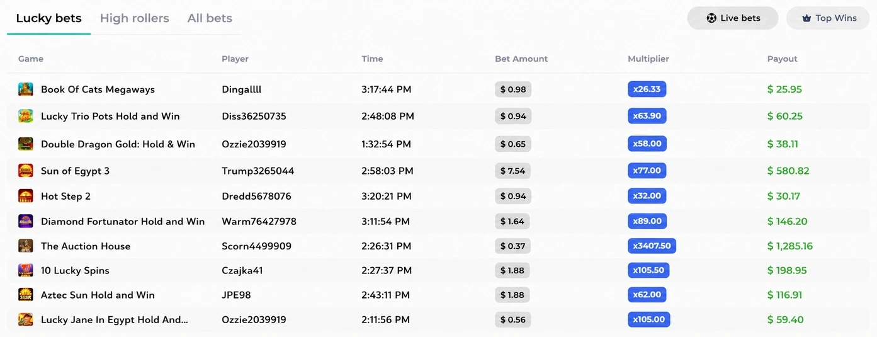Viewport: 877px width, 337px height.
Task: Open Lucky Jane In Egypt Hold And... game
Action: click(115, 319)
